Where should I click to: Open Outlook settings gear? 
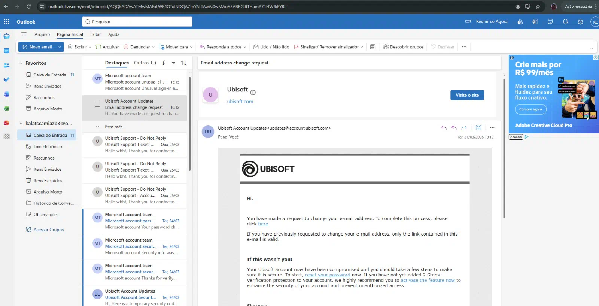pyautogui.click(x=580, y=22)
